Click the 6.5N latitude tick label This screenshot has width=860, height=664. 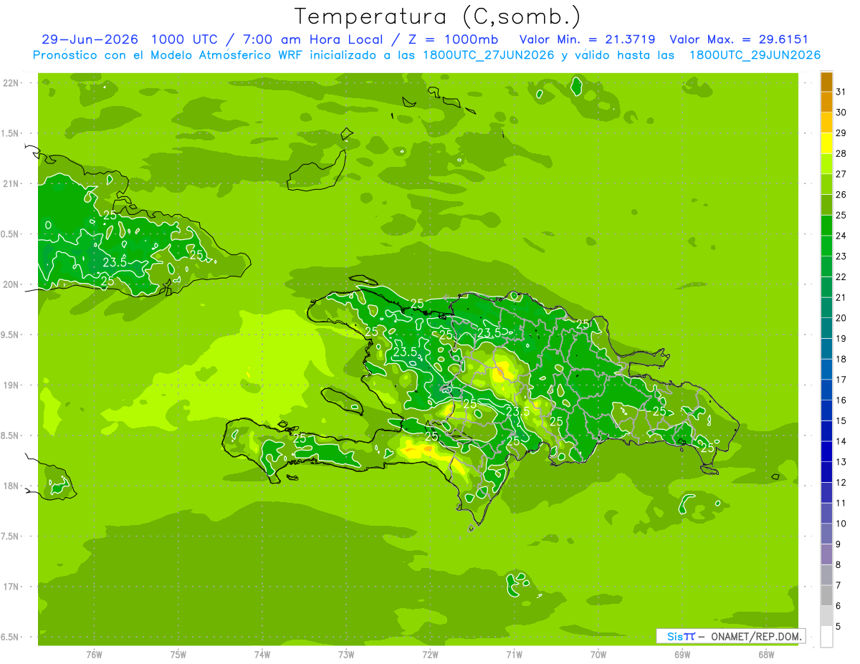tap(11, 637)
